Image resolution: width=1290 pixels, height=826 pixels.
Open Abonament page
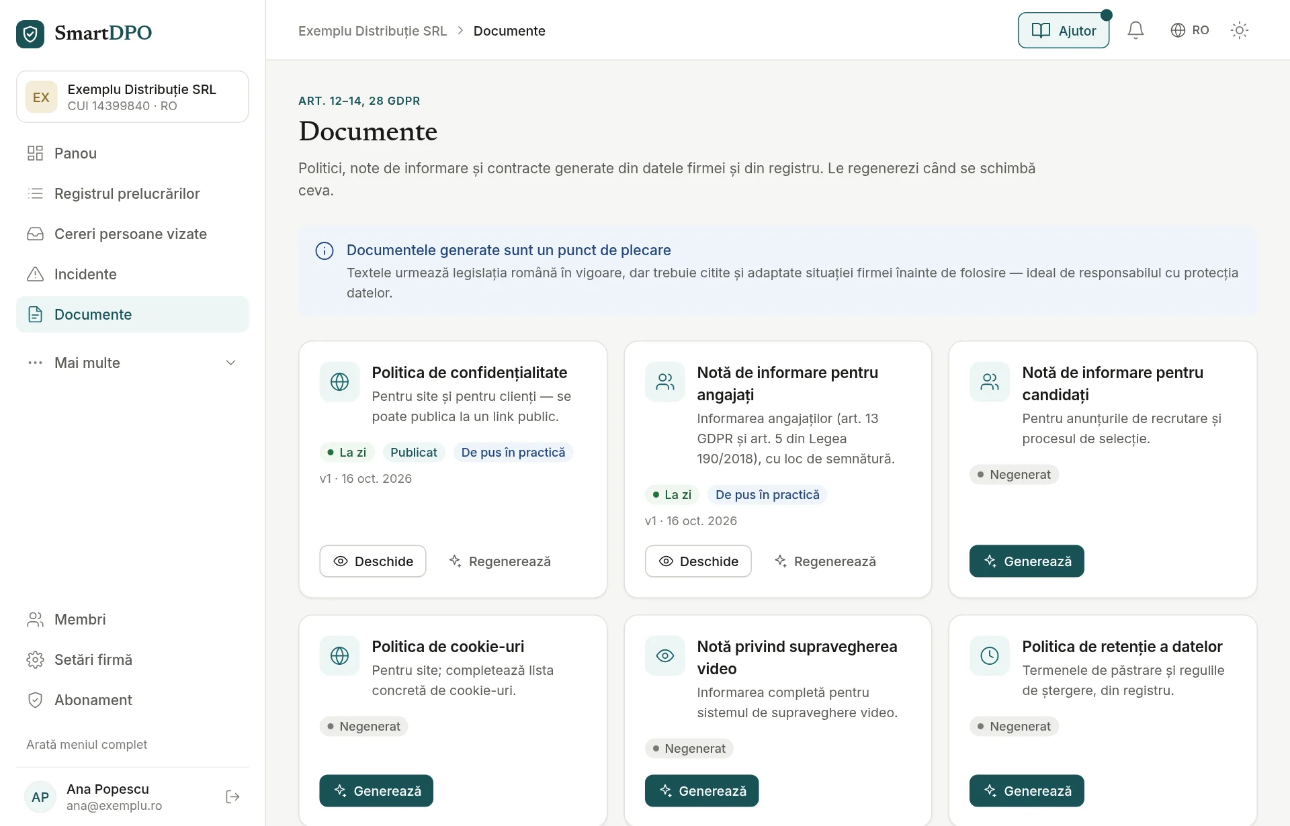132,700
